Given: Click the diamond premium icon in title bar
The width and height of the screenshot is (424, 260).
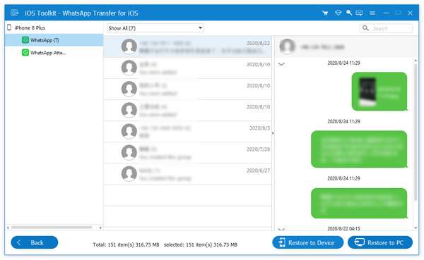Looking at the screenshot, I should tap(338, 13).
